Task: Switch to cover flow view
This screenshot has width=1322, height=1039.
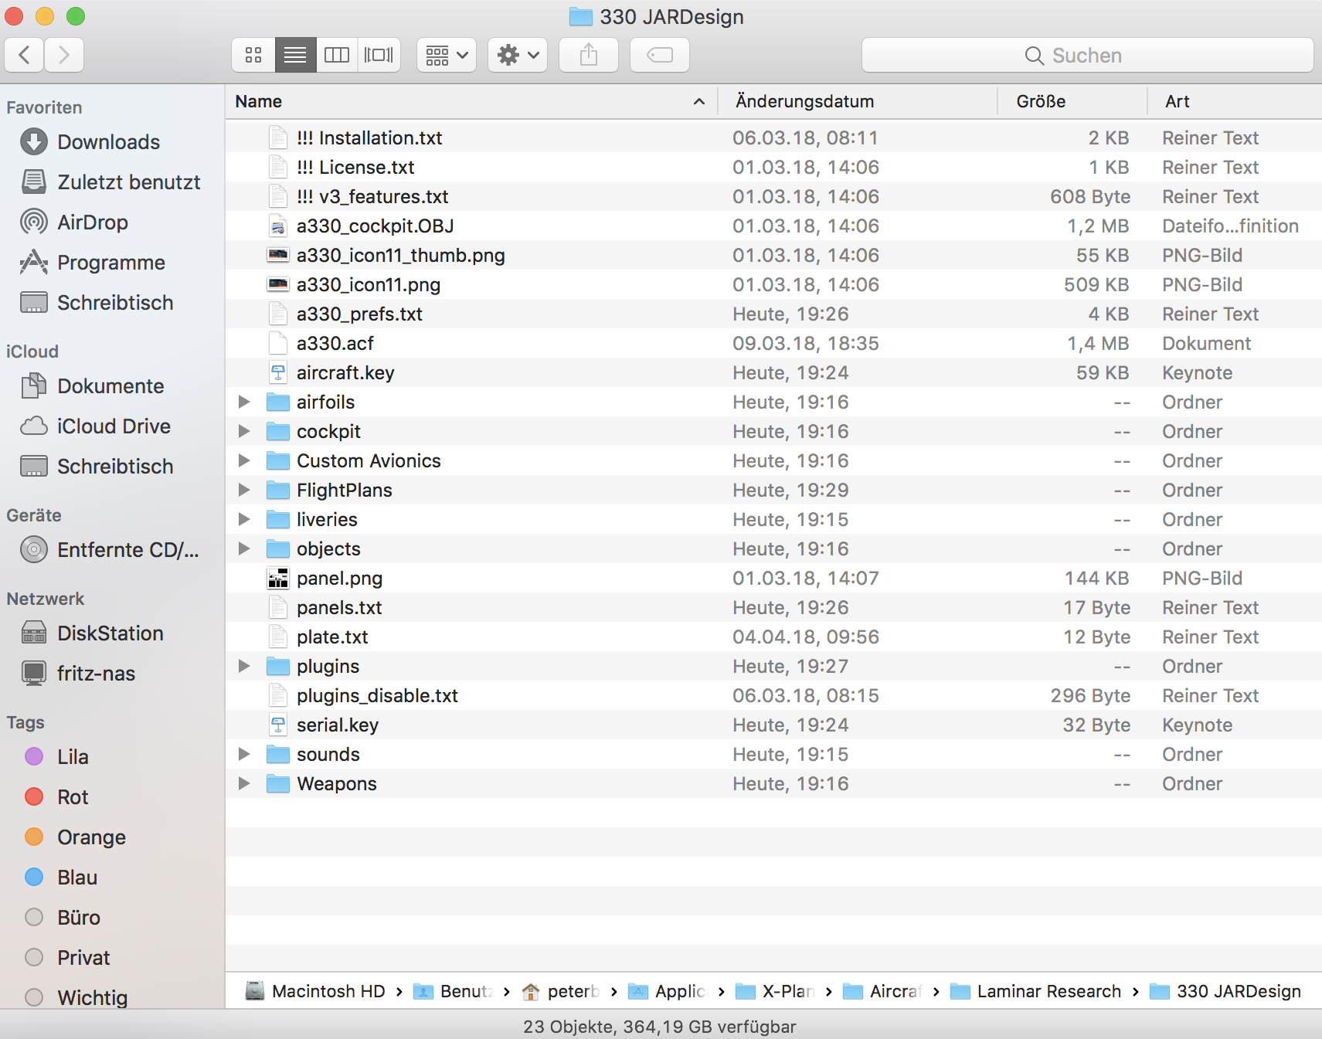Action: 379,55
